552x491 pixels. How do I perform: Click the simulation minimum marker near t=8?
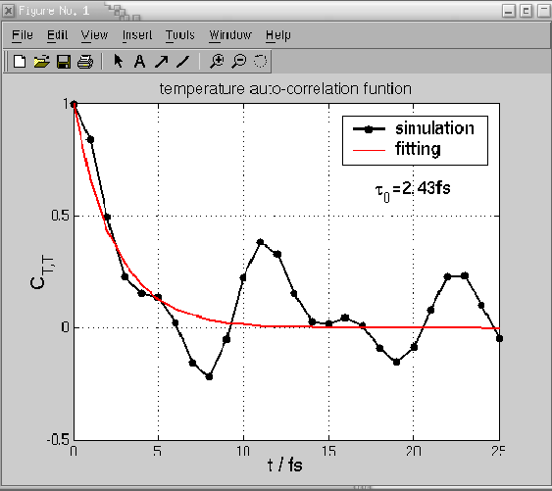pos(209,376)
